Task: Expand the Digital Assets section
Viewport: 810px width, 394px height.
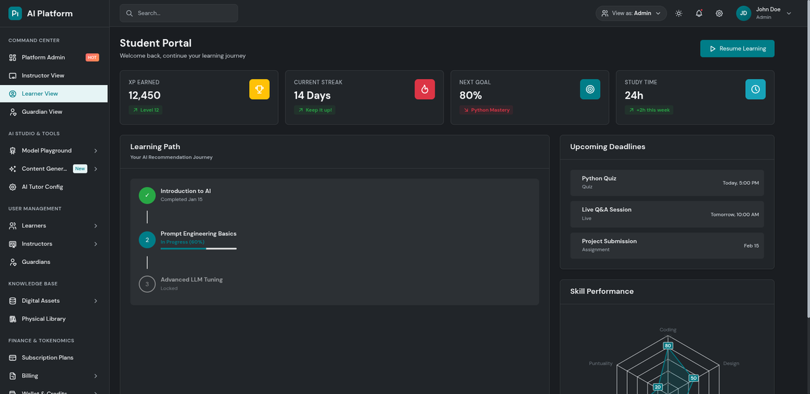Action: pos(40,300)
